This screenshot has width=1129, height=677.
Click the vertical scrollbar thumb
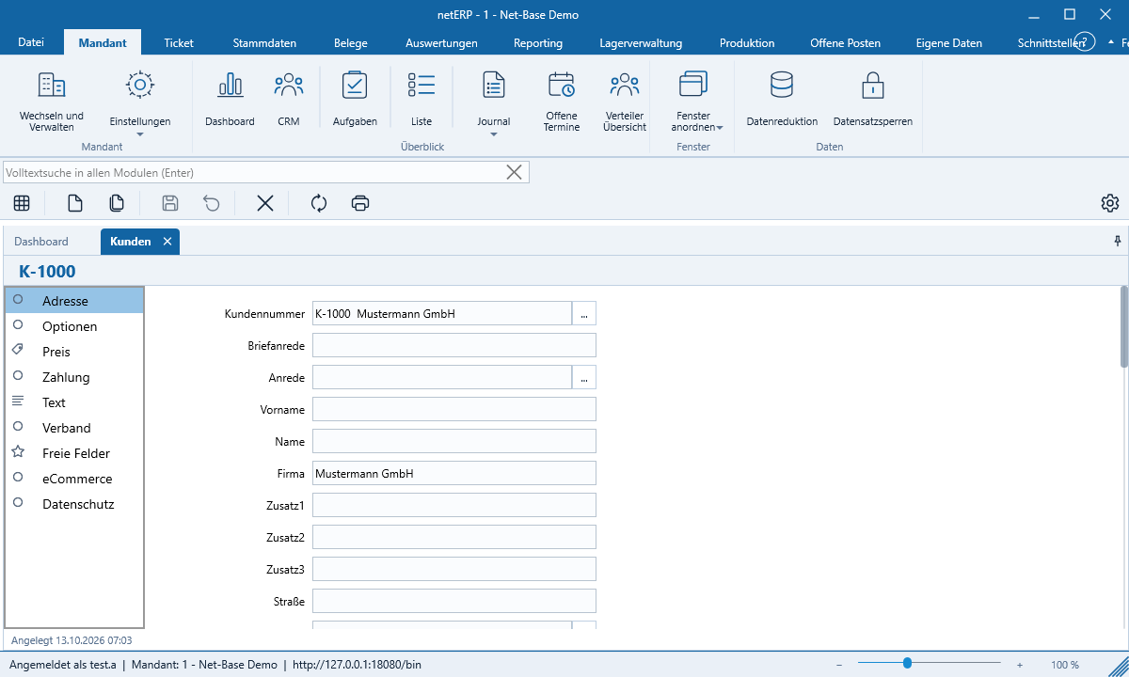[x=1123, y=326]
